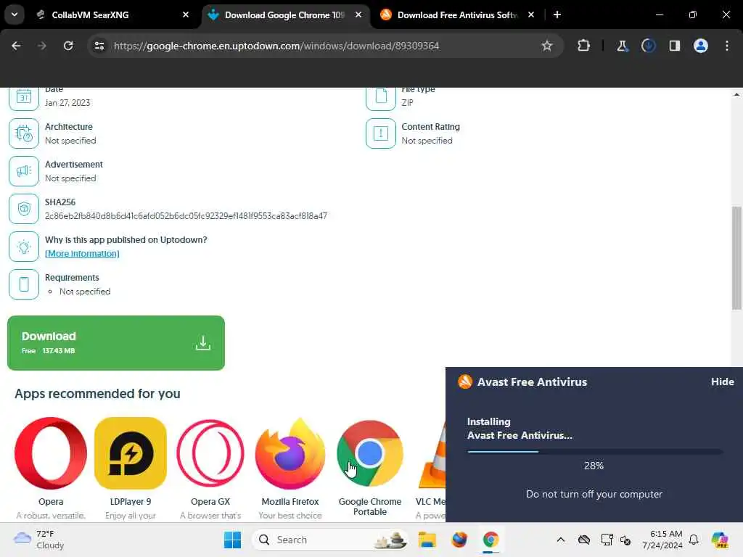Image resolution: width=743 pixels, height=557 pixels.
Task: Click the Avast installation progress bar
Action: pos(595,452)
